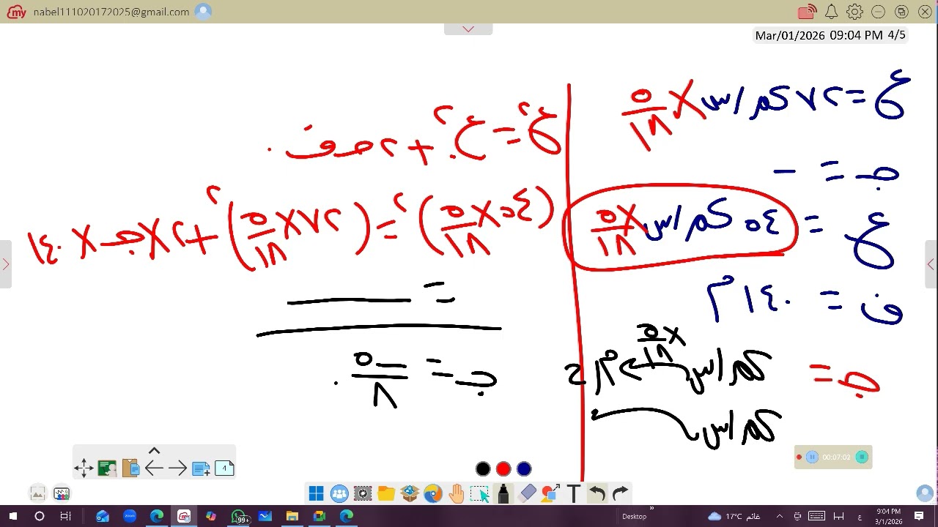Screen dimensions: 938x527
Task: Click the recording timer 00:07:02
Action: (x=836, y=457)
